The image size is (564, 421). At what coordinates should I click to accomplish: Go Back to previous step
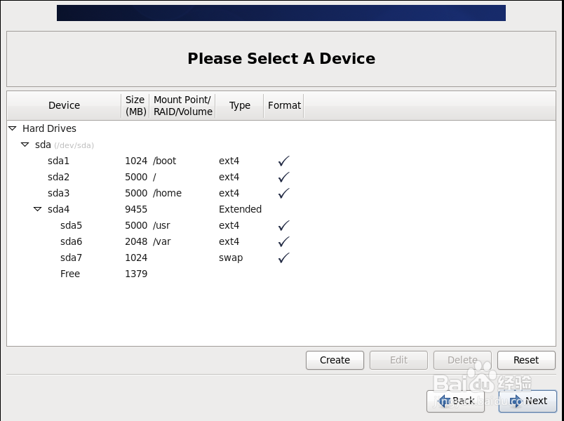[x=456, y=401]
